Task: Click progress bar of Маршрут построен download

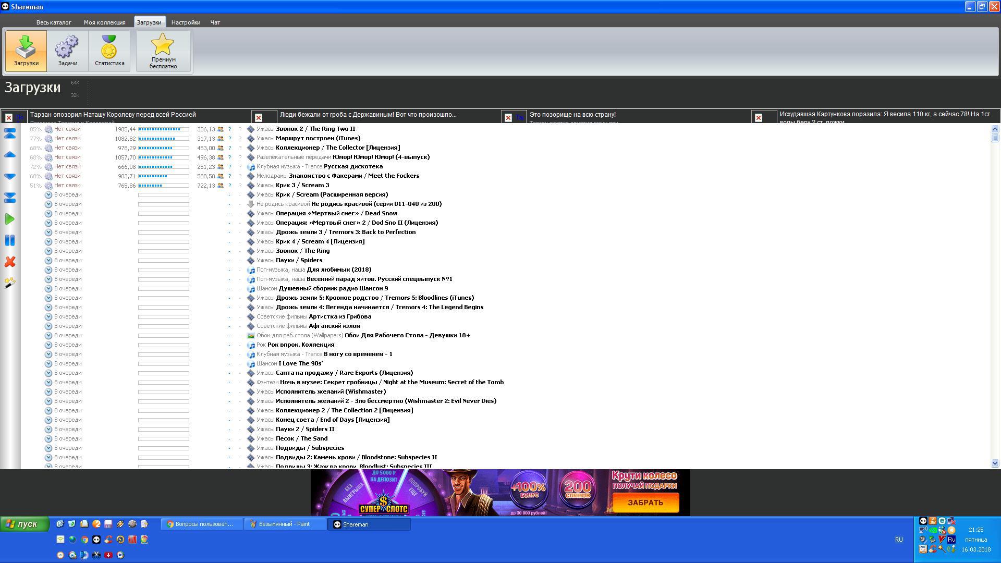Action: pos(164,139)
